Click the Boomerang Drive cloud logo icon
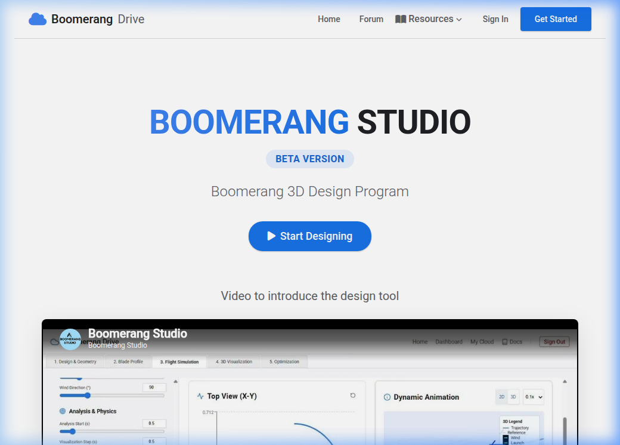The height and width of the screenshot is (445, 620). (38, 19)
